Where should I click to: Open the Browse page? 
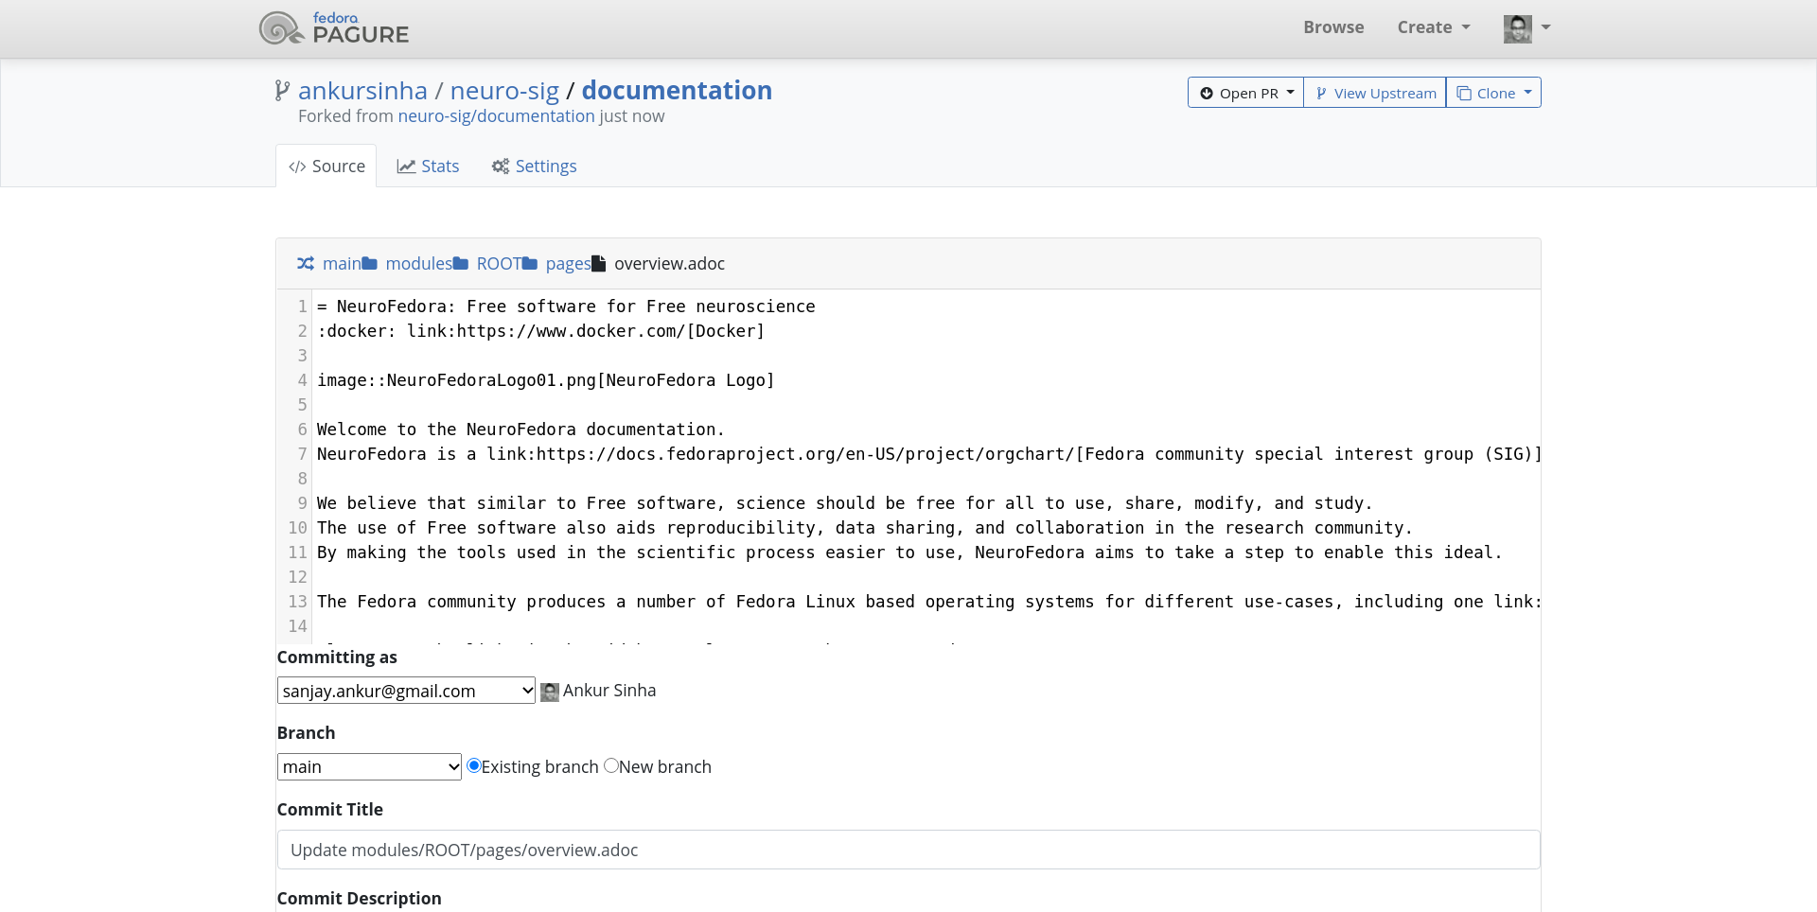point(1333,27)
